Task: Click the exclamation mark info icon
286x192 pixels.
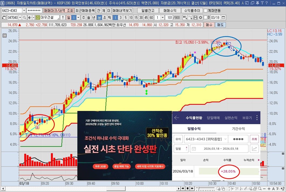Action: tap(63, 18)
